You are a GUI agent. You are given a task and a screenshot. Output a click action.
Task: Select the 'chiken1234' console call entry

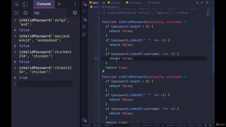coord(45,70)
